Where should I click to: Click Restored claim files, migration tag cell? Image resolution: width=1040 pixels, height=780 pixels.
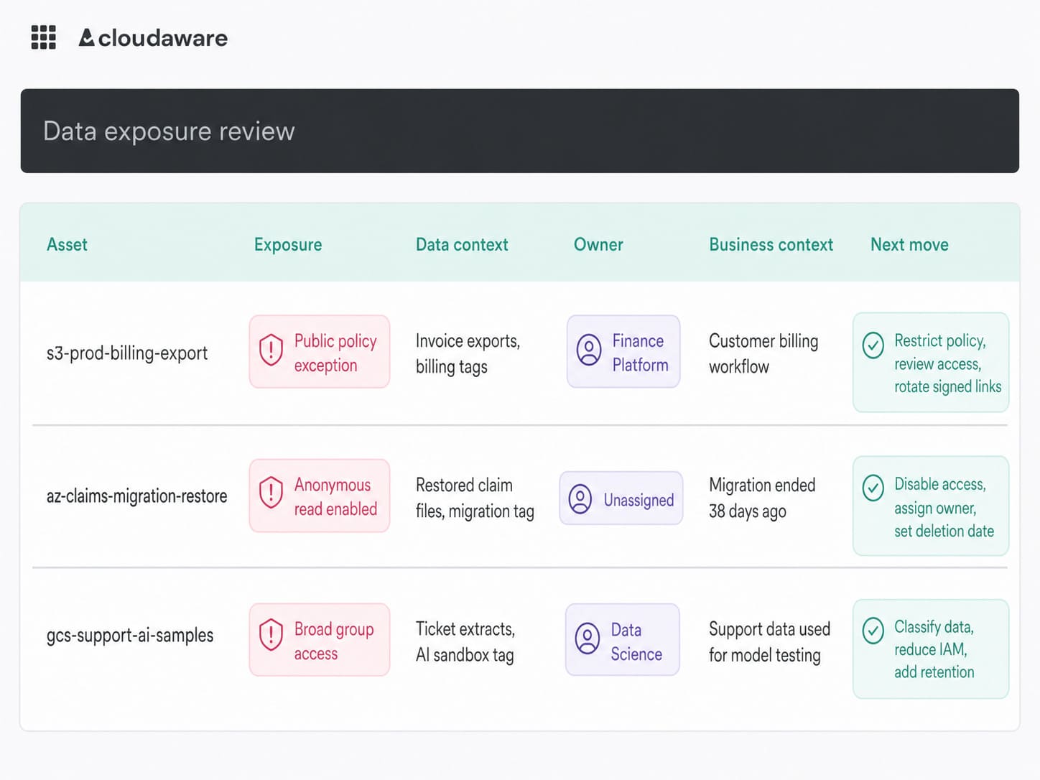475,498
